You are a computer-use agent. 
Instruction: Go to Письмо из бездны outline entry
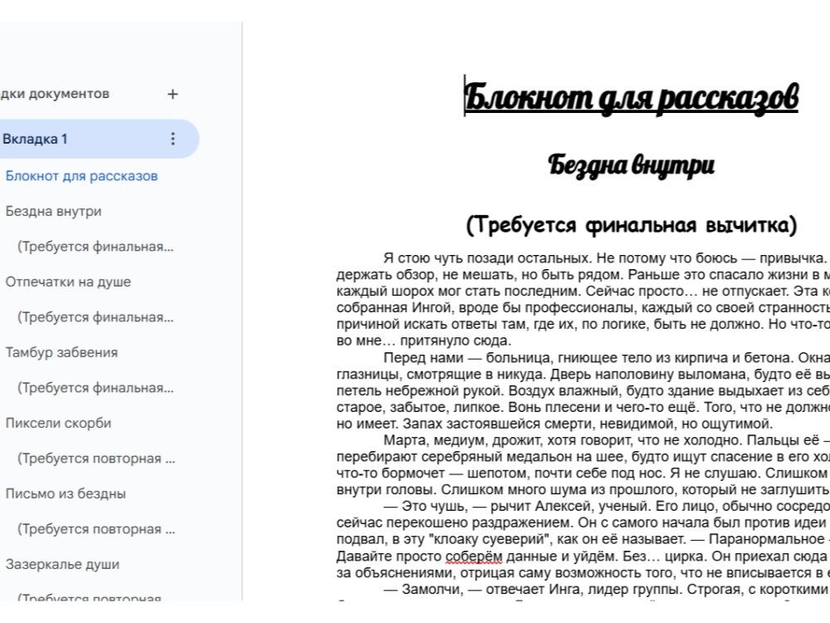(x=66, y=493)
